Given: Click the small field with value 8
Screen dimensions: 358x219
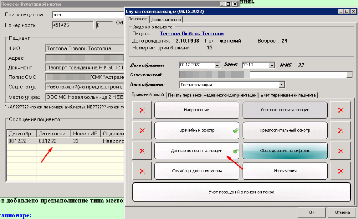Looking at the screenshot, I should tap(104, 25).
